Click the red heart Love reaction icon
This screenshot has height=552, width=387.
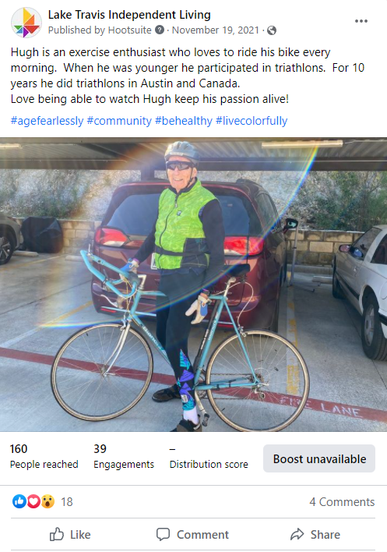click(x=33, y=501)
